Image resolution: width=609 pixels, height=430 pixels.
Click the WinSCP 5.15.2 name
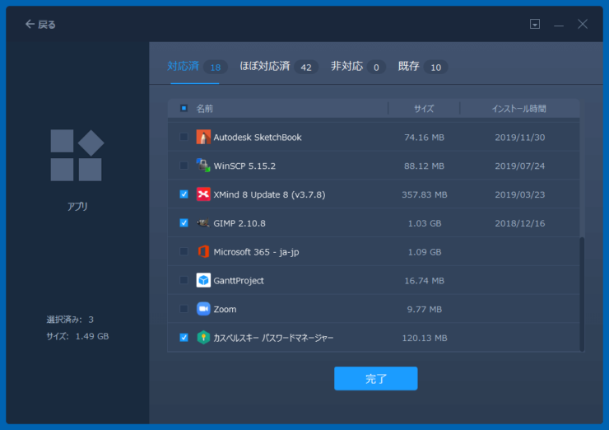tap(244, 166)
